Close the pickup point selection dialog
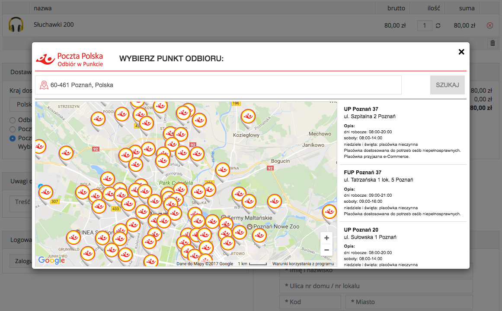The width and height of the screenshot is (502, 311). 461,52
